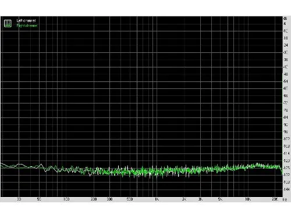Click the 2K frequency axis label

click(x=184, y=199)
